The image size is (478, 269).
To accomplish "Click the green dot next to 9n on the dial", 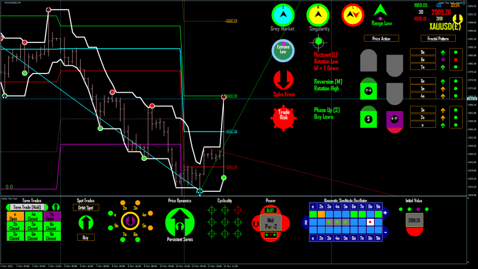I will 111,228.
